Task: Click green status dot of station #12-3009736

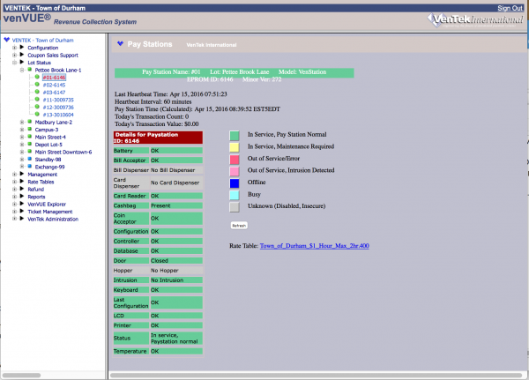Action: click(x=37, y=107)
